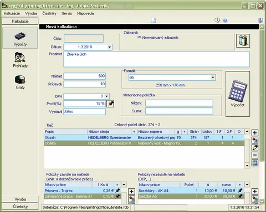Open the Výroba menu
266x212 pixels.
tap(31, 13)
